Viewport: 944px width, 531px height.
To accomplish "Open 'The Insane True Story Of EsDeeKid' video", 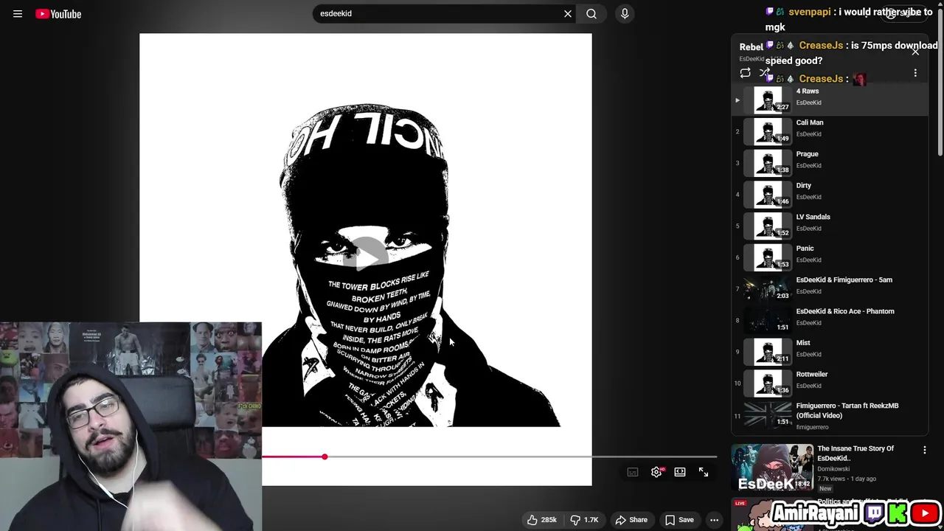I will pos(855,453).
